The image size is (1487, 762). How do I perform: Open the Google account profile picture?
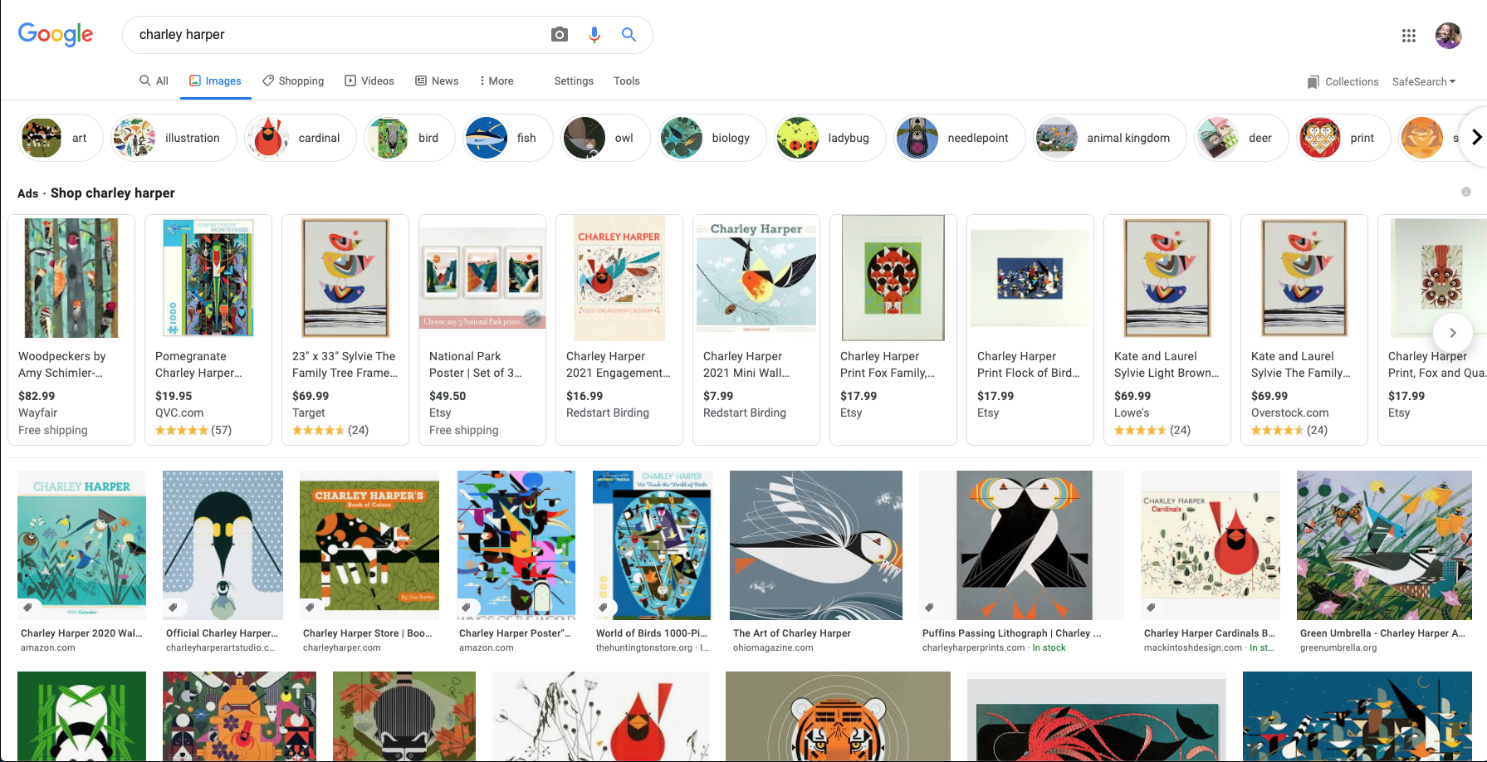point(1449,36)
